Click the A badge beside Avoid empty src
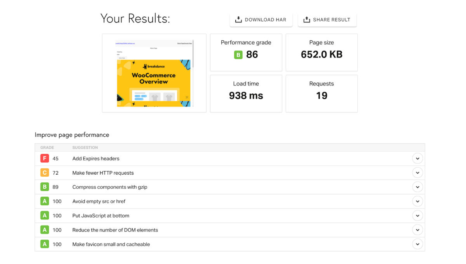 tap(45, 201)
